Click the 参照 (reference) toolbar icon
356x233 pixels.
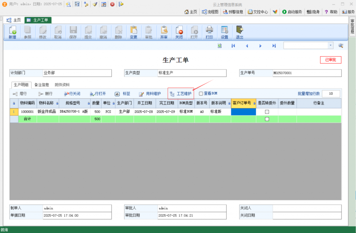pyautogui.click(x=27, y=32)
